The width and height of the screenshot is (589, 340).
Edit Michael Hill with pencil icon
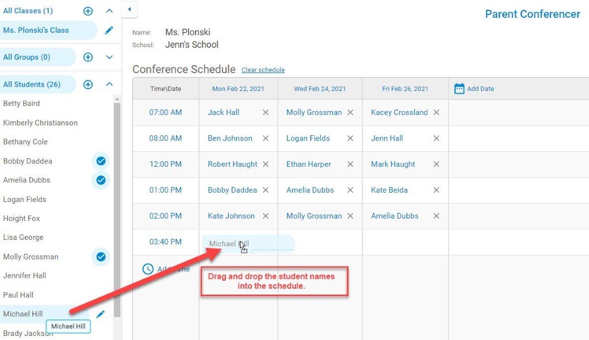pyautogui.click(x=100, y=314)
